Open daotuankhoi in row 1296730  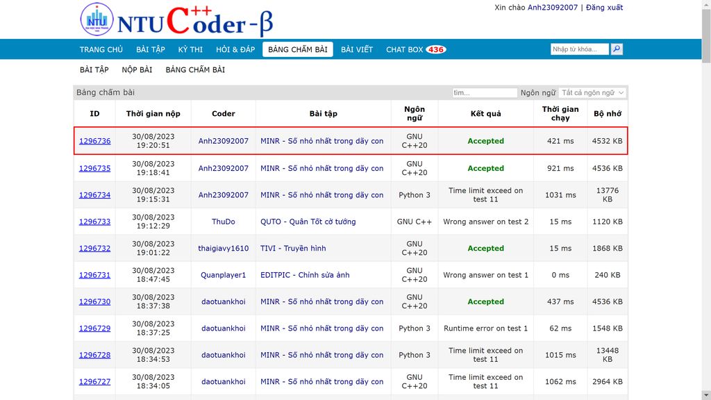[x=223, y=301]
